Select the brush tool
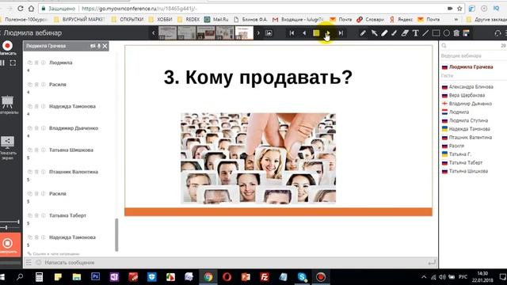Screen dimensions: 507x285 pos(395,33)
